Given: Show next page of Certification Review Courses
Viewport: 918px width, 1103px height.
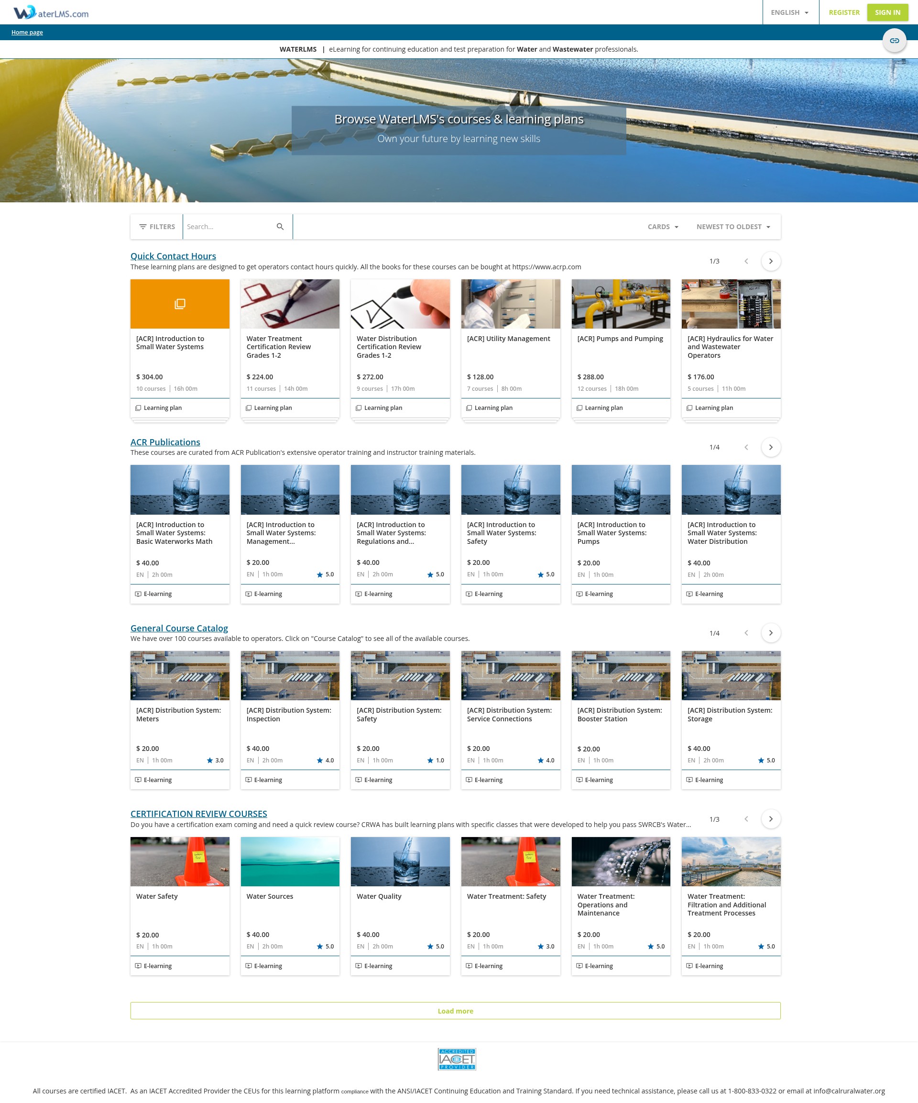Looking at the screenshot, I should pos(770,818).
